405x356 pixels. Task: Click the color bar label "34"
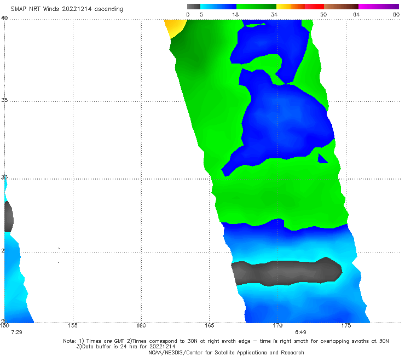[x=274, y=14]
